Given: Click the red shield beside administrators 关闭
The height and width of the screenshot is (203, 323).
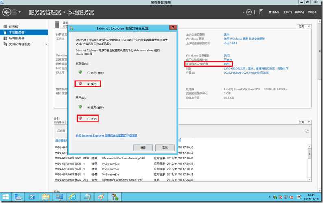Looking at the screenshot, I should point(80,83).
